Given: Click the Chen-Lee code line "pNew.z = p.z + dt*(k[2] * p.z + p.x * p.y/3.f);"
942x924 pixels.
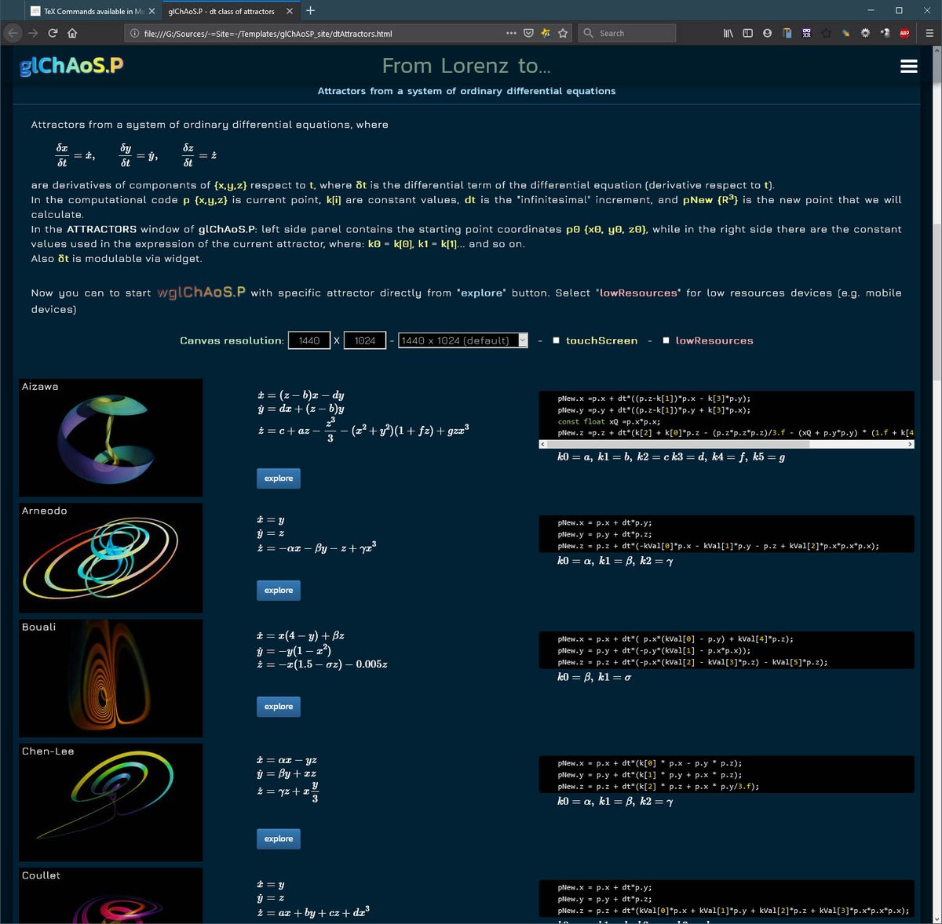Looking at the screenshot, I should coord(658,786).
